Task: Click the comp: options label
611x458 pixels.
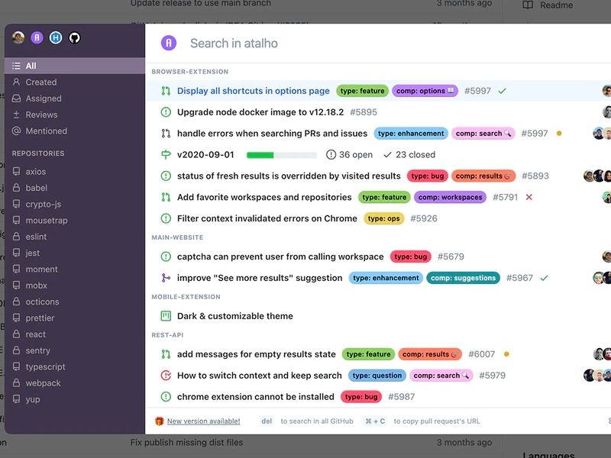Action: pos(425,91)
